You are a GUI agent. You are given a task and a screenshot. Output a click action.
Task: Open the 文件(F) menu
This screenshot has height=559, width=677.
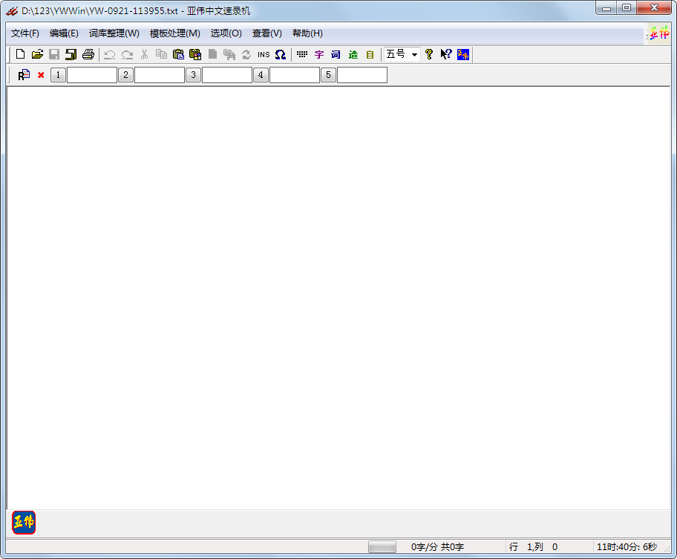(25, 33)
